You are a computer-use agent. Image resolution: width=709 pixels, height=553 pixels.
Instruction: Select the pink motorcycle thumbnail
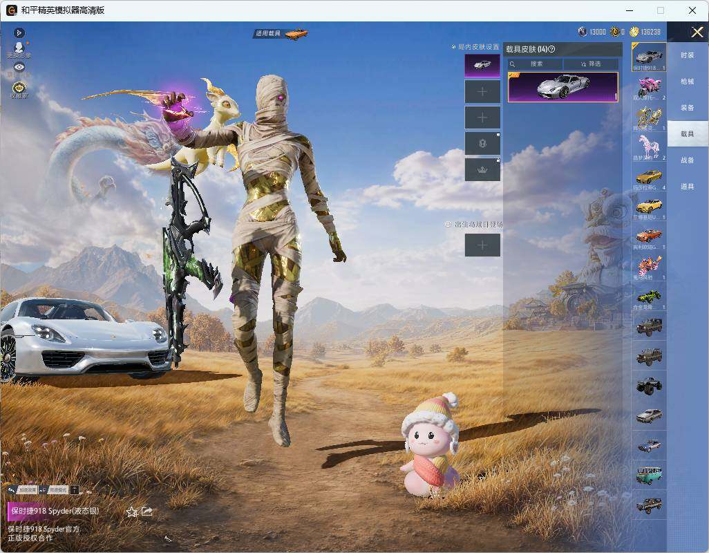tap(649, 87)
